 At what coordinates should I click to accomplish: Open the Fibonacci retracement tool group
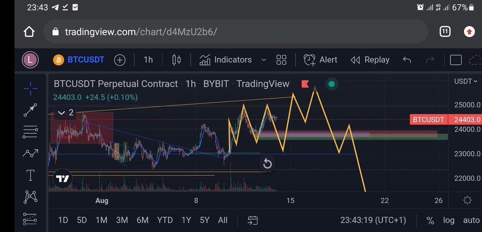click(x=31, y=131)
